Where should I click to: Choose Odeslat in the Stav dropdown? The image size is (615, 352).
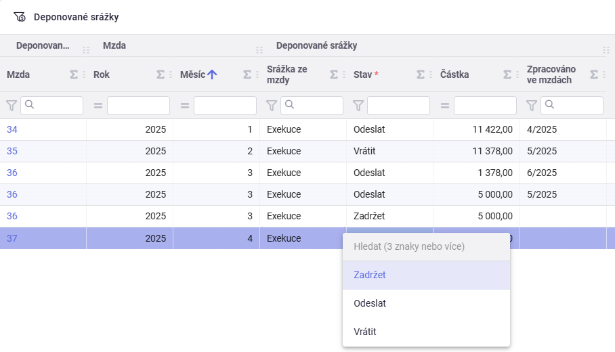370,303
